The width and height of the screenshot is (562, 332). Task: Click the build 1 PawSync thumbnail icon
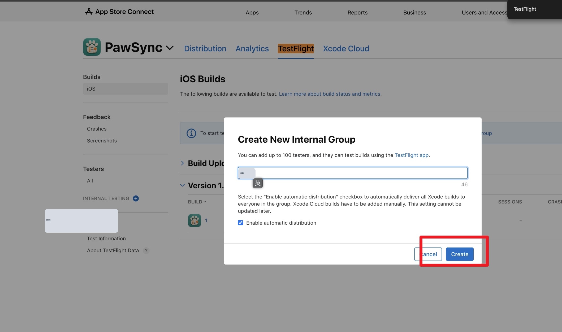(x=194, y=220)
